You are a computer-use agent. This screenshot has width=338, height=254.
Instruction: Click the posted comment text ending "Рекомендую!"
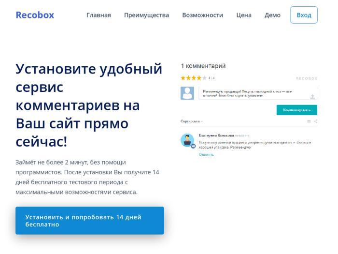255,145
